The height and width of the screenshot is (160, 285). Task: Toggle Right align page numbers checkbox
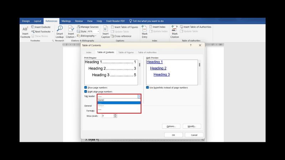[85, 91]
